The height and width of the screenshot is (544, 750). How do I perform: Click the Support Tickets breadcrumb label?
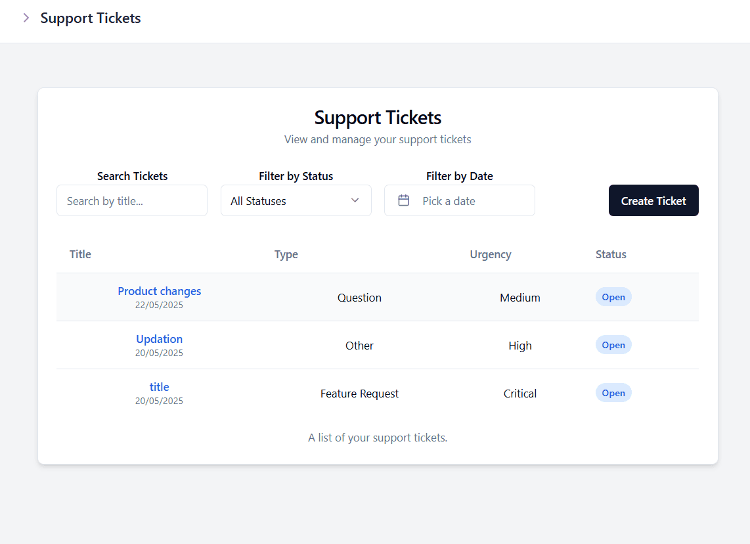pos(90,18)
